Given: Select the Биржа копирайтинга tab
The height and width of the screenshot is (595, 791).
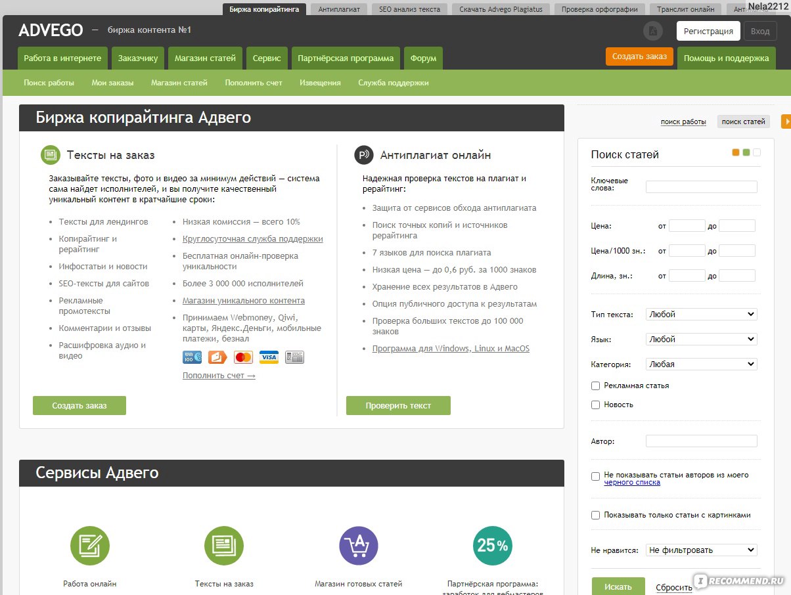Looking at the screenshot, I should 264,9.
